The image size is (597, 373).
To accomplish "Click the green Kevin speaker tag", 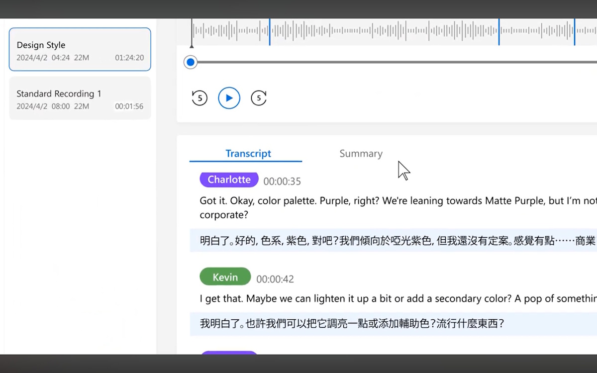I will click(x=225, y=277).
